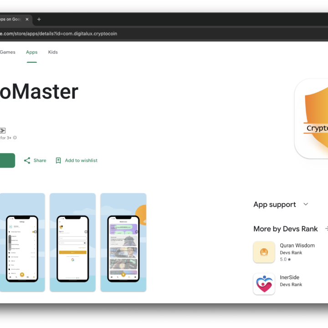The height and width of the screenshot is (328, 328).
Task: Click the CryptoMaster app title heading
Action: click(x=39, y=92)
